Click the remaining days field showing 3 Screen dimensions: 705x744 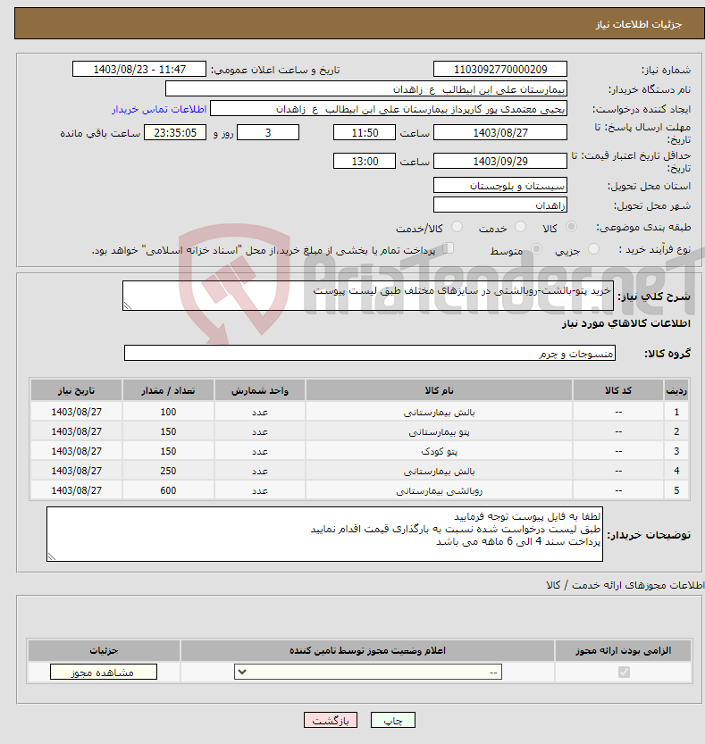pos(268,132)
